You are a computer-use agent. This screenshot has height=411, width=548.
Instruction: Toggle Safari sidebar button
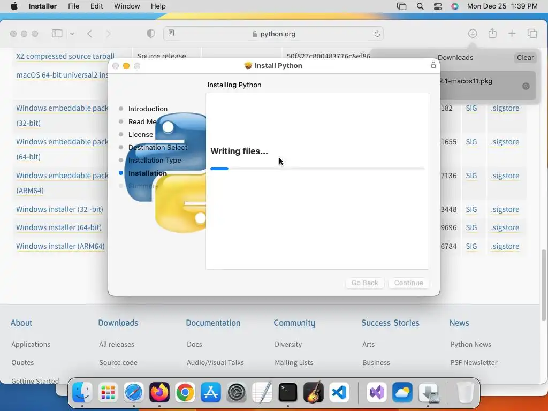[x=57, y=34]
